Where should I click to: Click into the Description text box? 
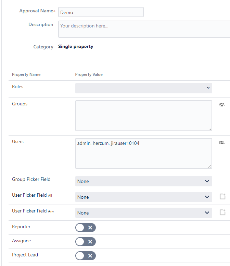click(144, 29)
